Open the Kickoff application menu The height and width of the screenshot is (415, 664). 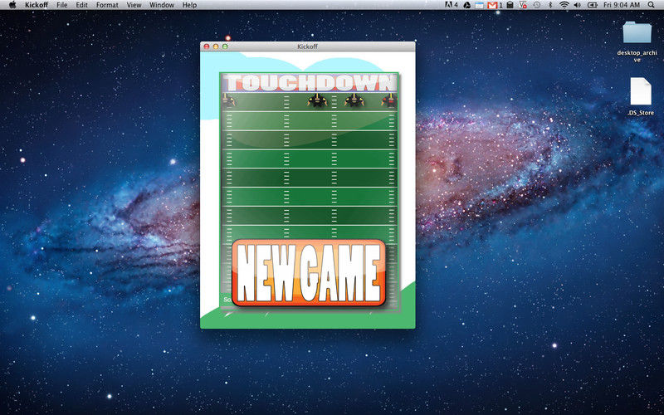pos(37,5)
